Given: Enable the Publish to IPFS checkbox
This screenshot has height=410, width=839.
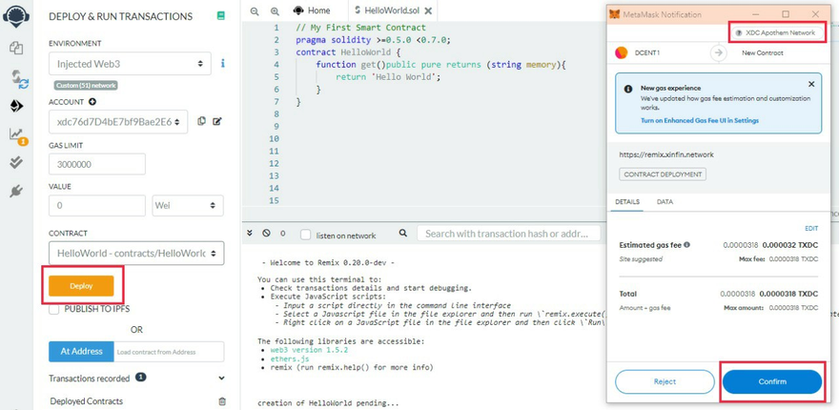Looking at the screenshot, I should [x=54, y=309].
